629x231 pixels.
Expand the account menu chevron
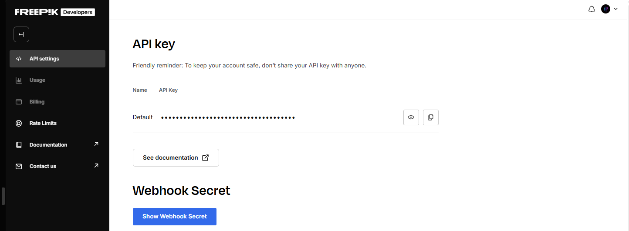(615, 9)
